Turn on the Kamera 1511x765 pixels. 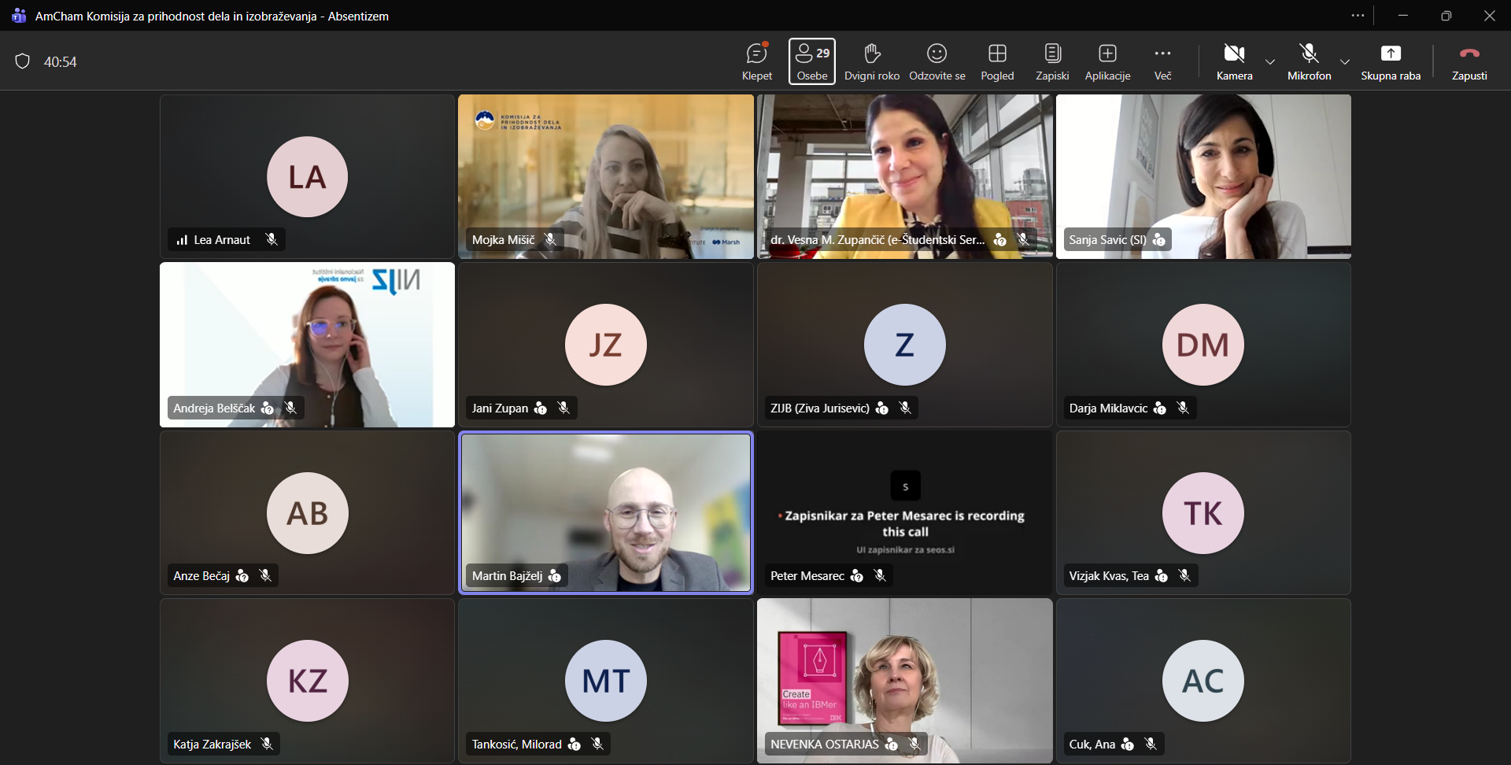pos(1234,61)
